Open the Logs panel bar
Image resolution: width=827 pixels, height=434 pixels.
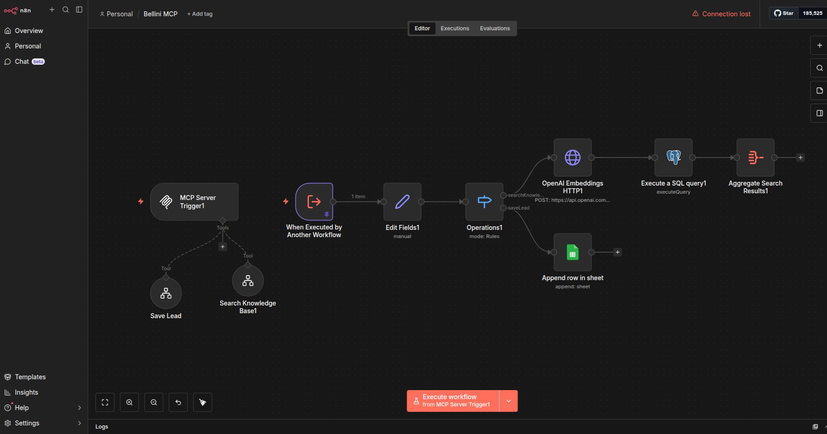(x=102, y=427)
